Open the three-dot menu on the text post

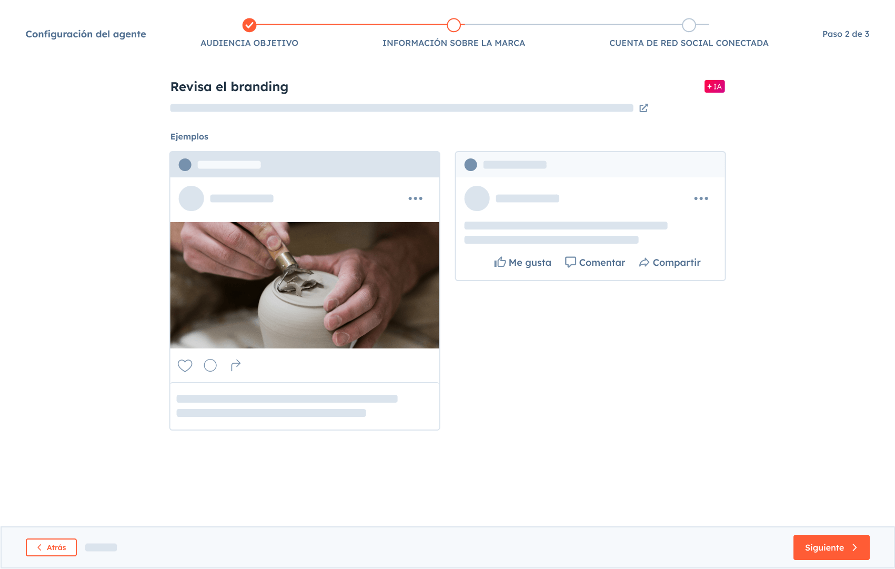tap(701, 198)
